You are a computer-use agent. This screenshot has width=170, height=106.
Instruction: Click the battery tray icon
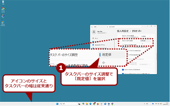pyautogui.click(x=161, y=104)
